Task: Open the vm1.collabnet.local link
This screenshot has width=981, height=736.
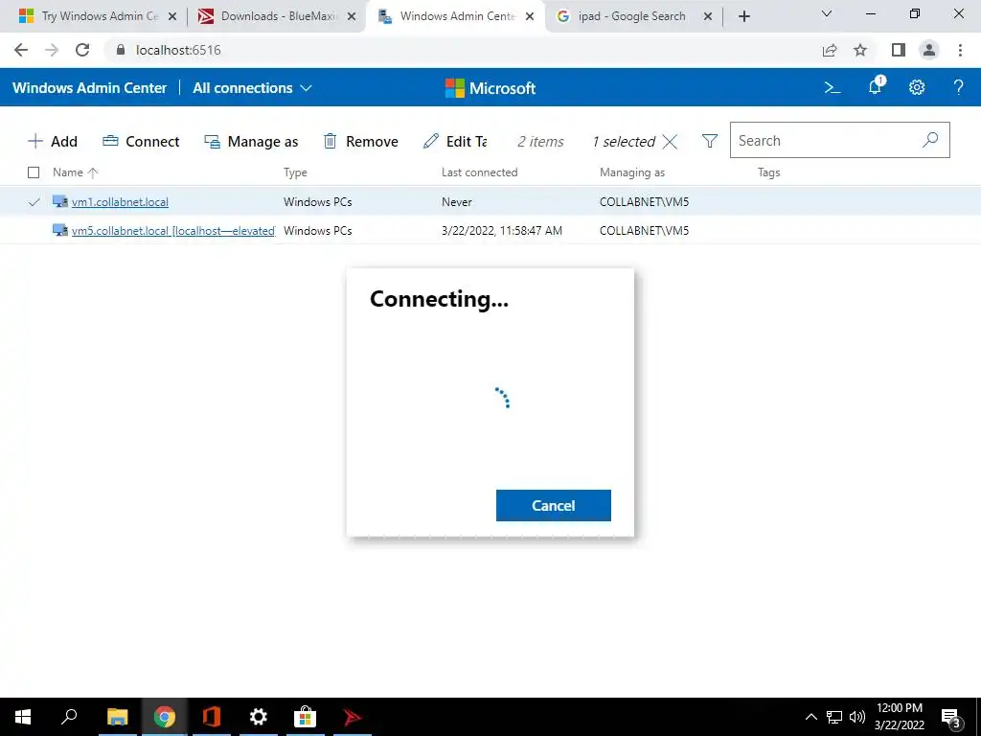Action: click(x=120, y=202)
